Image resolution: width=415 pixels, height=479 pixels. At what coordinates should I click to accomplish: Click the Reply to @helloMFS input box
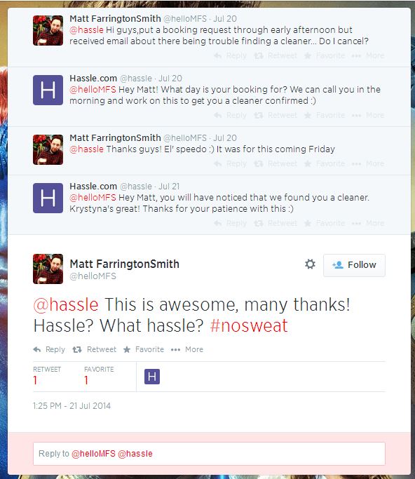pyautogui.click(x=209, y=454)
